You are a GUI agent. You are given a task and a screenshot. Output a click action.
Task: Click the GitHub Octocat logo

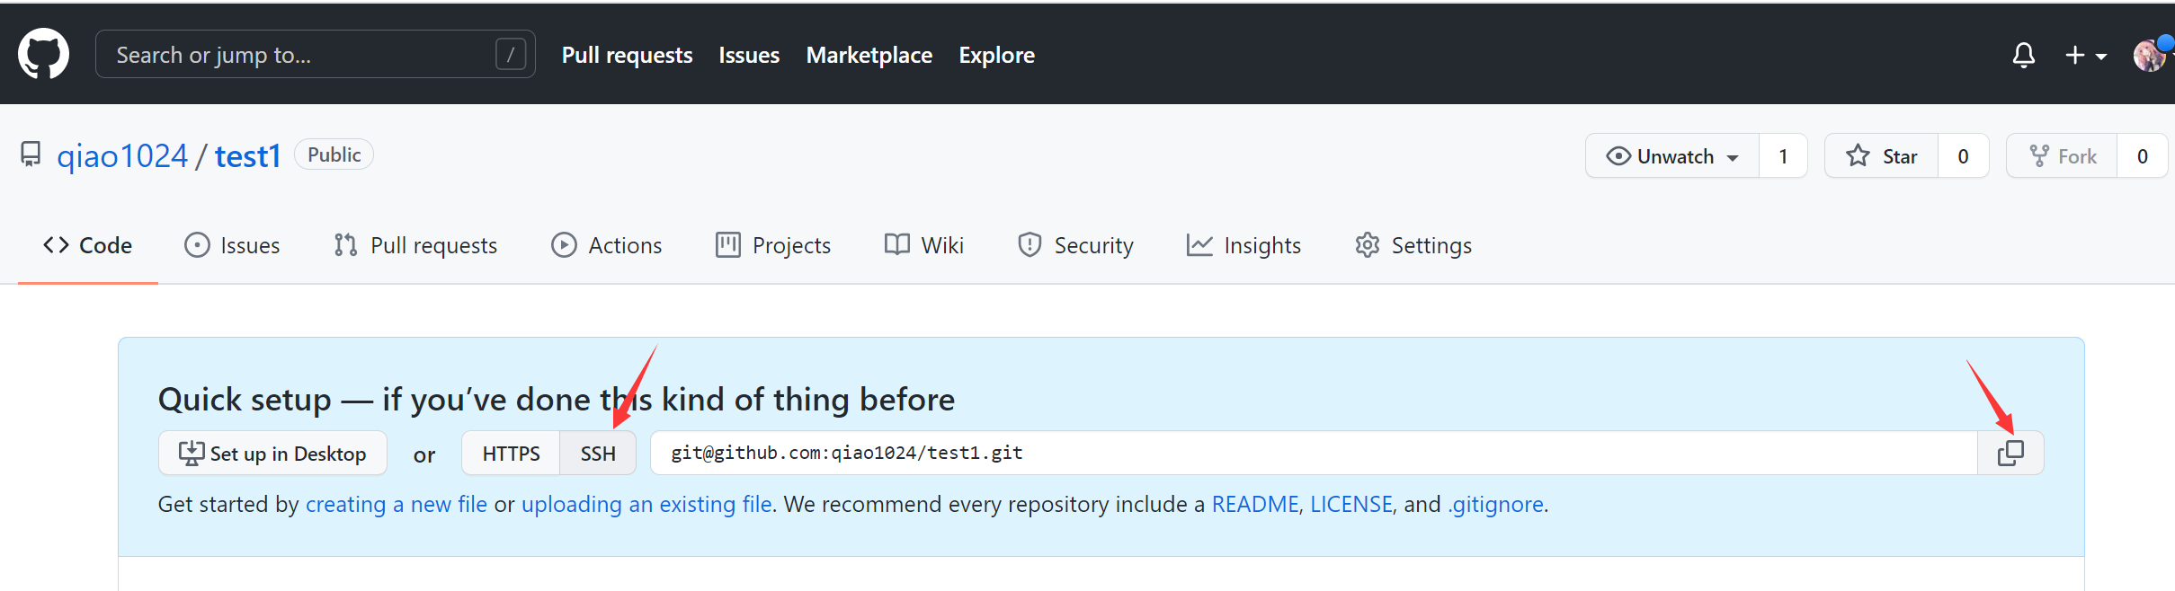point(43,54)
